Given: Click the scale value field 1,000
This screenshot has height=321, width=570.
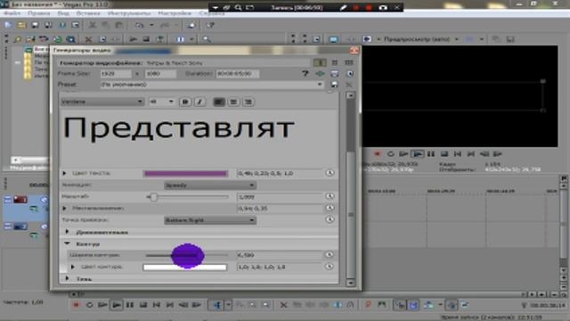Looking at the screenshot, I should click(279, 197).
